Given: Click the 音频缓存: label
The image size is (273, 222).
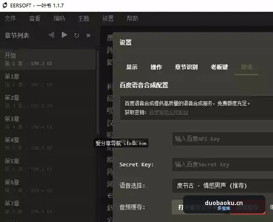Looking at the screenshot, I should click(132, 207).
